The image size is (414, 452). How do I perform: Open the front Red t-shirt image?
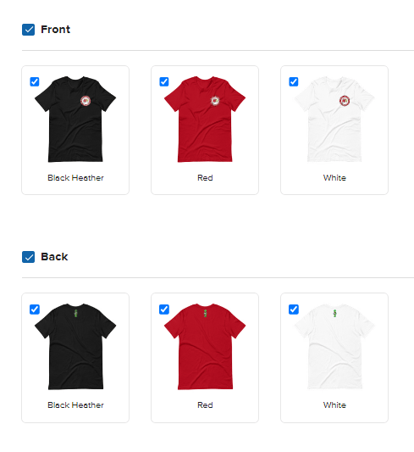(x=205, y=119)
